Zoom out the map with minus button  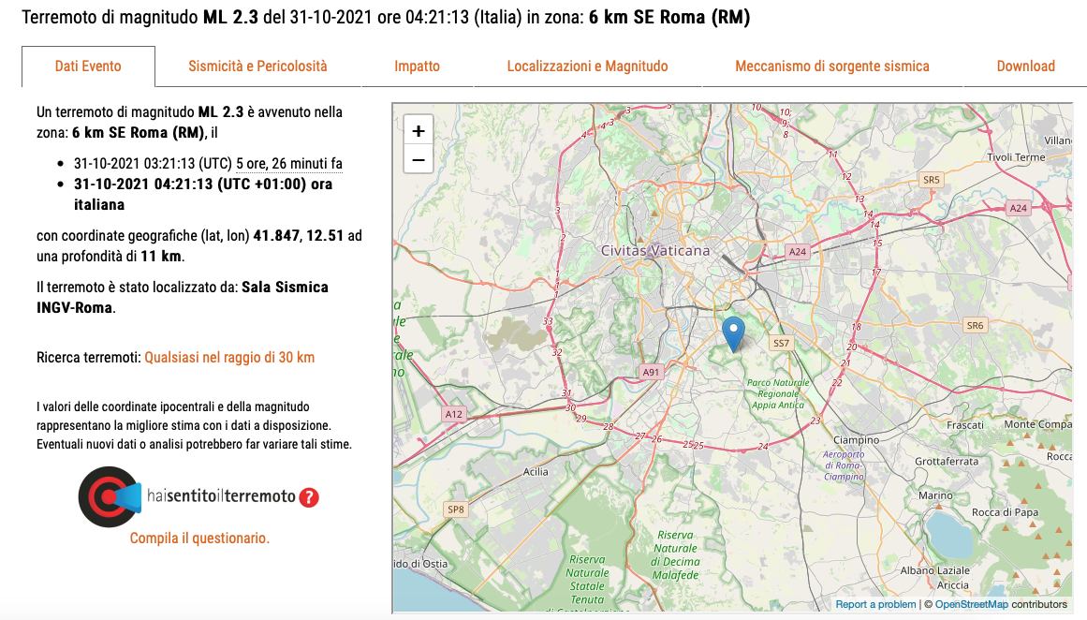419,160
